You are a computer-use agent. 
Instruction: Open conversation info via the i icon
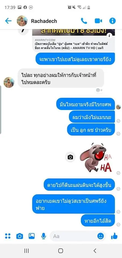tap(113, 21)
